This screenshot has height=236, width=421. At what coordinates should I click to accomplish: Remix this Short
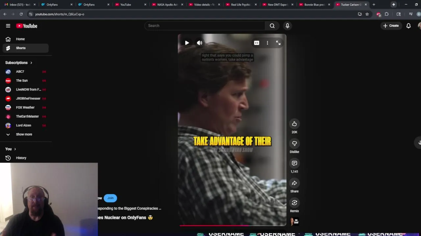294,203
